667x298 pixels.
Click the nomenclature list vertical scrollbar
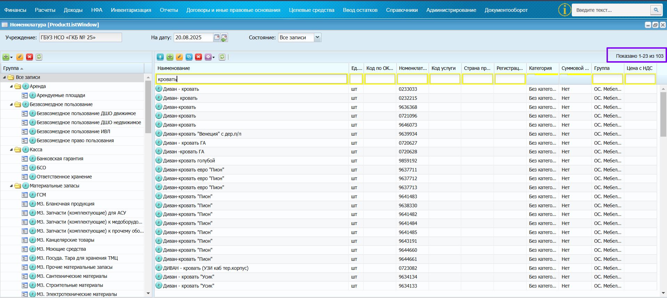663,115
